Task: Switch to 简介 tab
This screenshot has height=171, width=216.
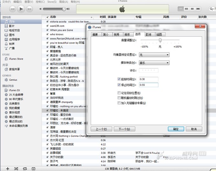Action: pyautogui.click(x=107, y=34)
